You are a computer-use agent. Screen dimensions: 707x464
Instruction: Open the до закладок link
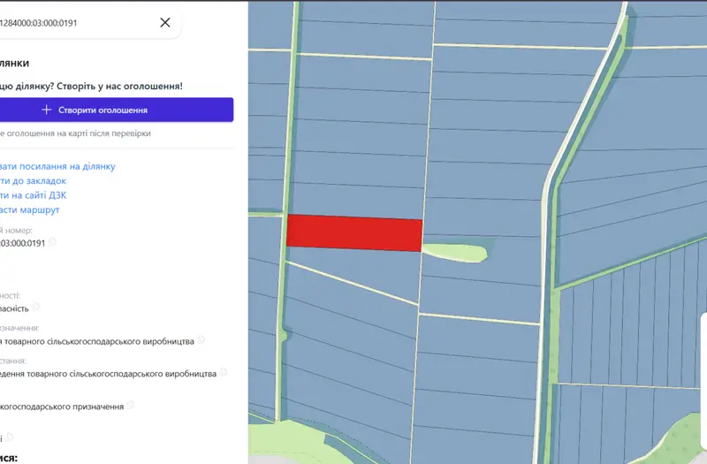pyautogui.click(x=33, y=181)
